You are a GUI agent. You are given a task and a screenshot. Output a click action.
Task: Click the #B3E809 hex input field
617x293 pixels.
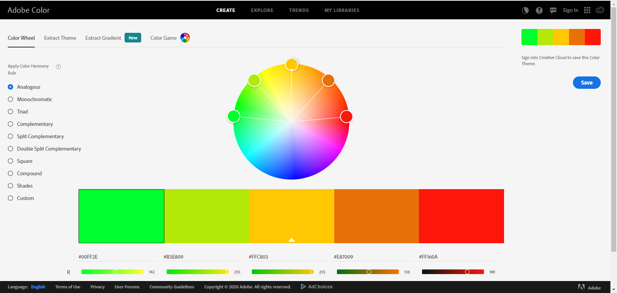point(203,257)
